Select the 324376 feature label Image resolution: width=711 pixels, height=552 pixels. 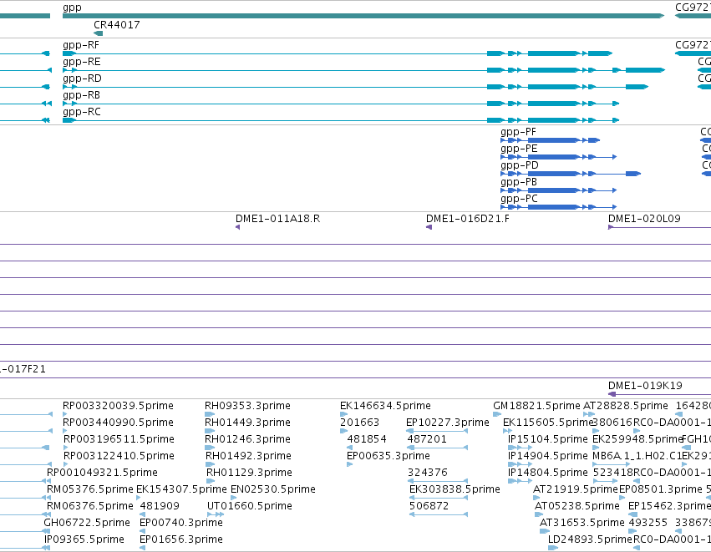pyautogui.click(x=428, y=473)
